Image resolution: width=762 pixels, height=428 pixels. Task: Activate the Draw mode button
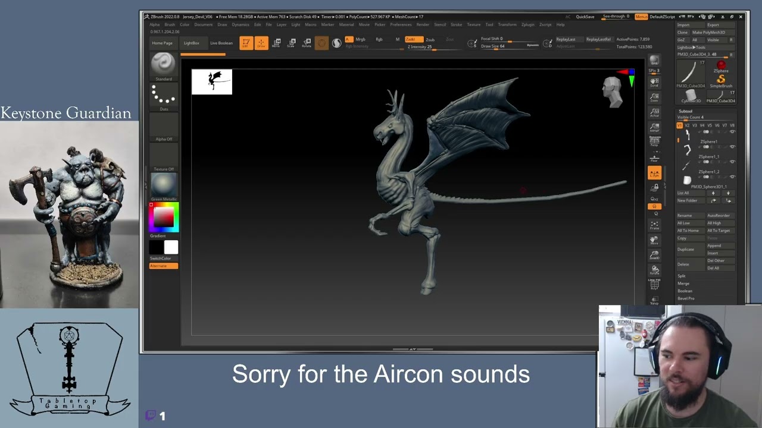coord(261,43)
